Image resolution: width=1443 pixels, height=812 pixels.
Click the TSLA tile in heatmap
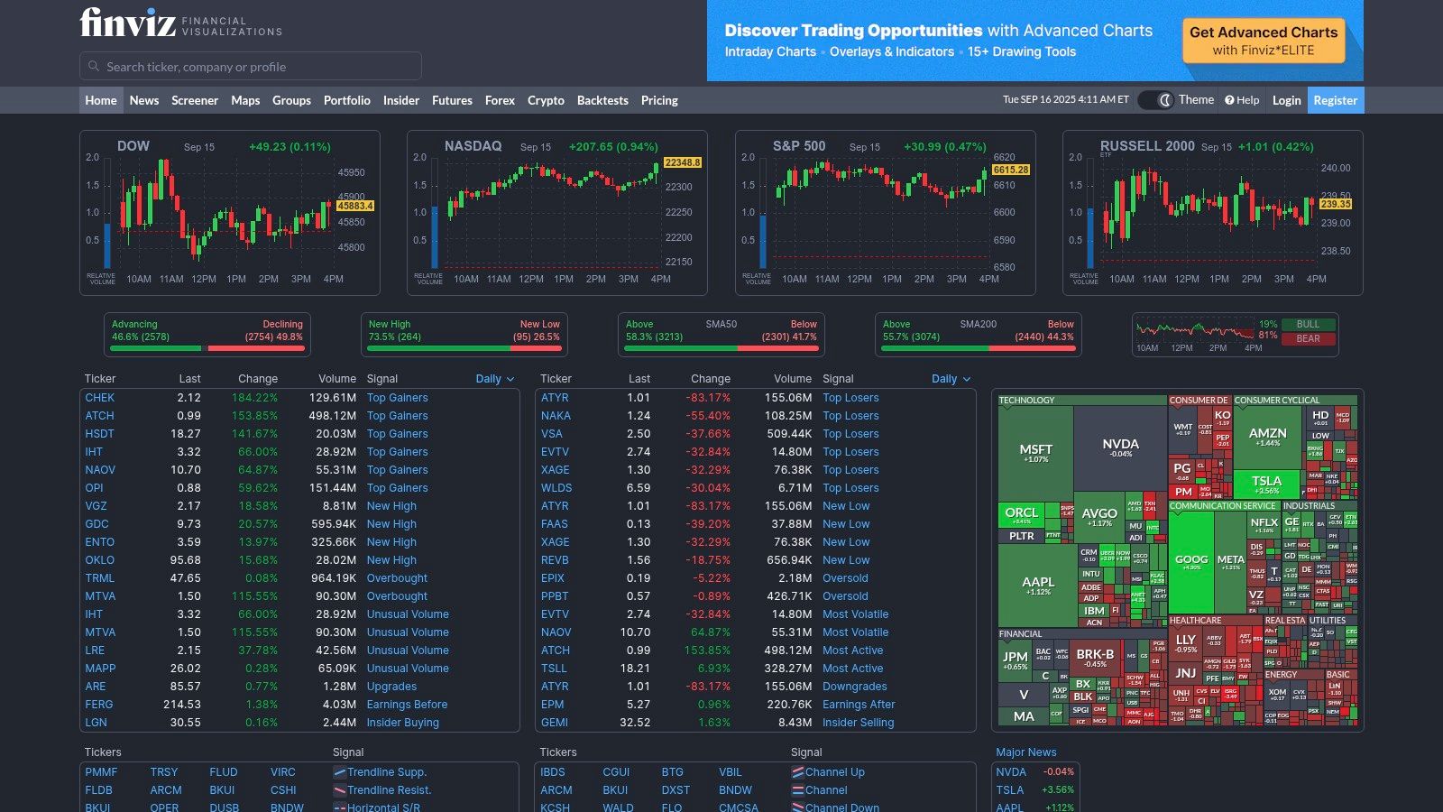click(1266, 484)
